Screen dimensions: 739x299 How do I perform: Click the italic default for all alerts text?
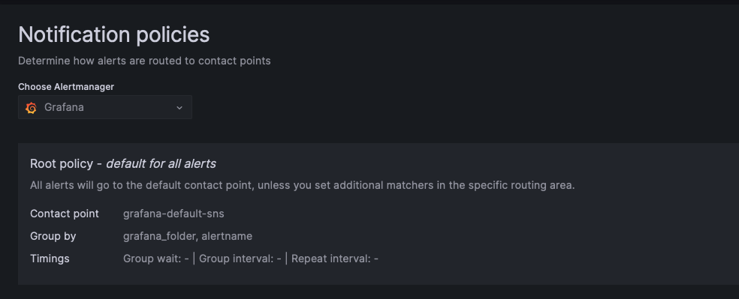pyautogui.click(x=161, y=163)
